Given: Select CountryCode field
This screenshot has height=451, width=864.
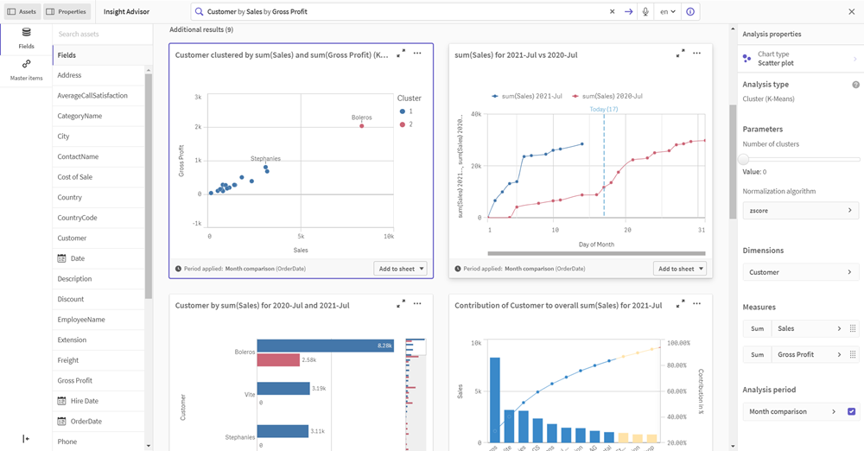Looking at the screenshot, I should coord(98,218).
